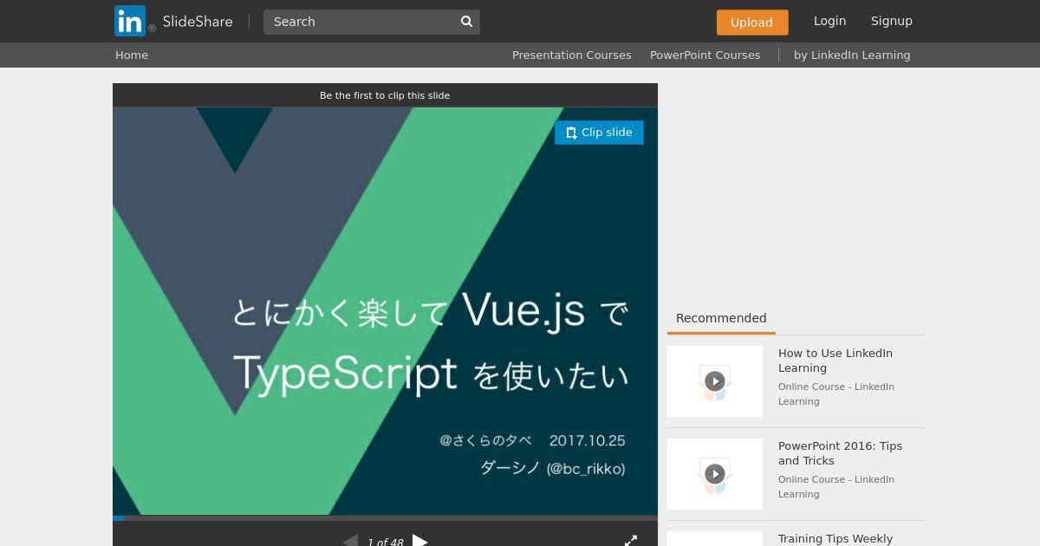
Task: Advance to the next slide arrow
Action: (419, 540)
